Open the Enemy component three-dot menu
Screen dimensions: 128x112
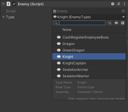(x=124, y=4)
